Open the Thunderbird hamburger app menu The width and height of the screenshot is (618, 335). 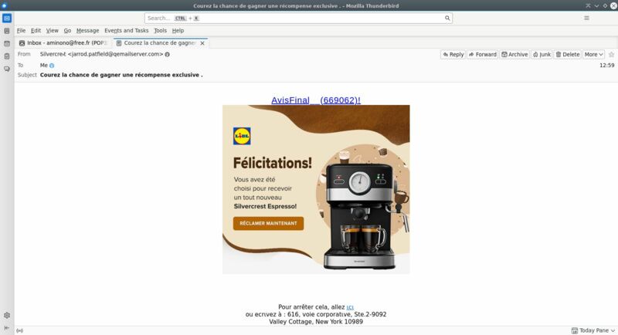coord(586,18)
